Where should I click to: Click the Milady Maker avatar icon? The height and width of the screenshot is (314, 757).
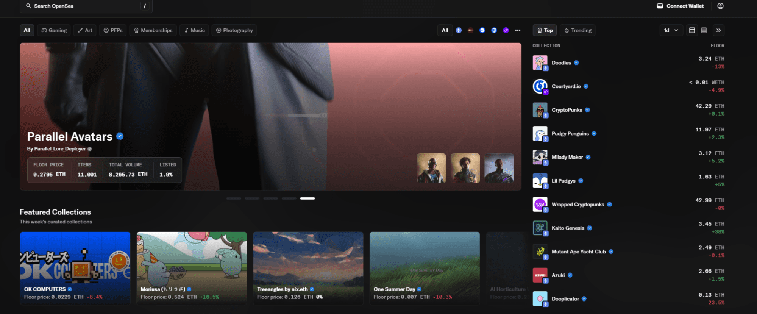(540, 157)
